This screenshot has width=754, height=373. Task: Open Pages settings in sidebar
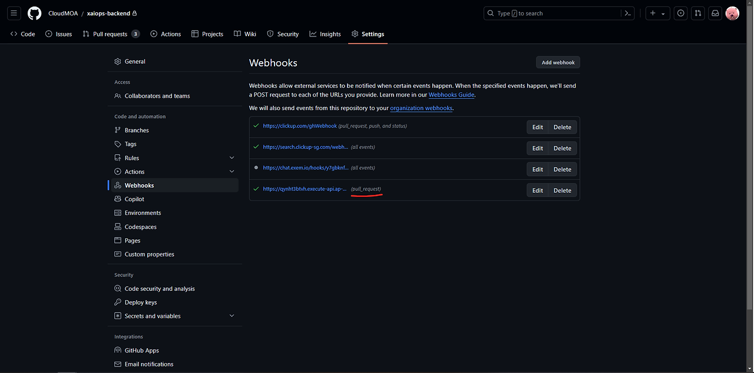point(174,241)
